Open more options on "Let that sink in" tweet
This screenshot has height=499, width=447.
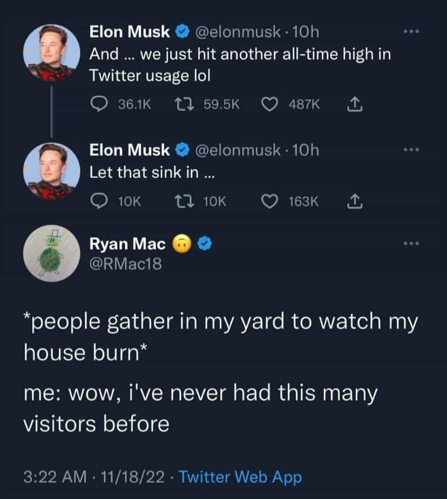click(x=412, y=150)
